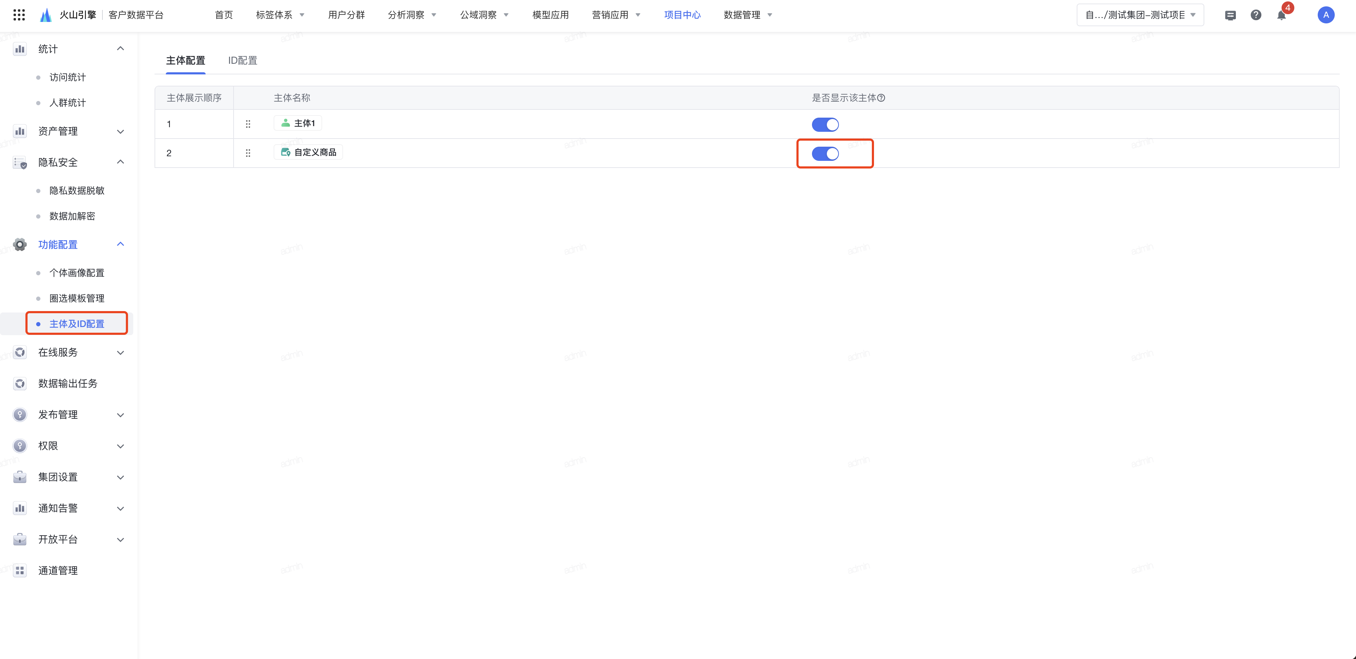The width and height of the screenshot is (1356, 659).
Task: Open the 标签体系 menu dropdown
Action: click(280, 15)
